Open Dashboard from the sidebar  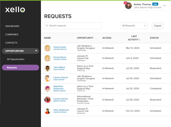(x=12, y=26)
